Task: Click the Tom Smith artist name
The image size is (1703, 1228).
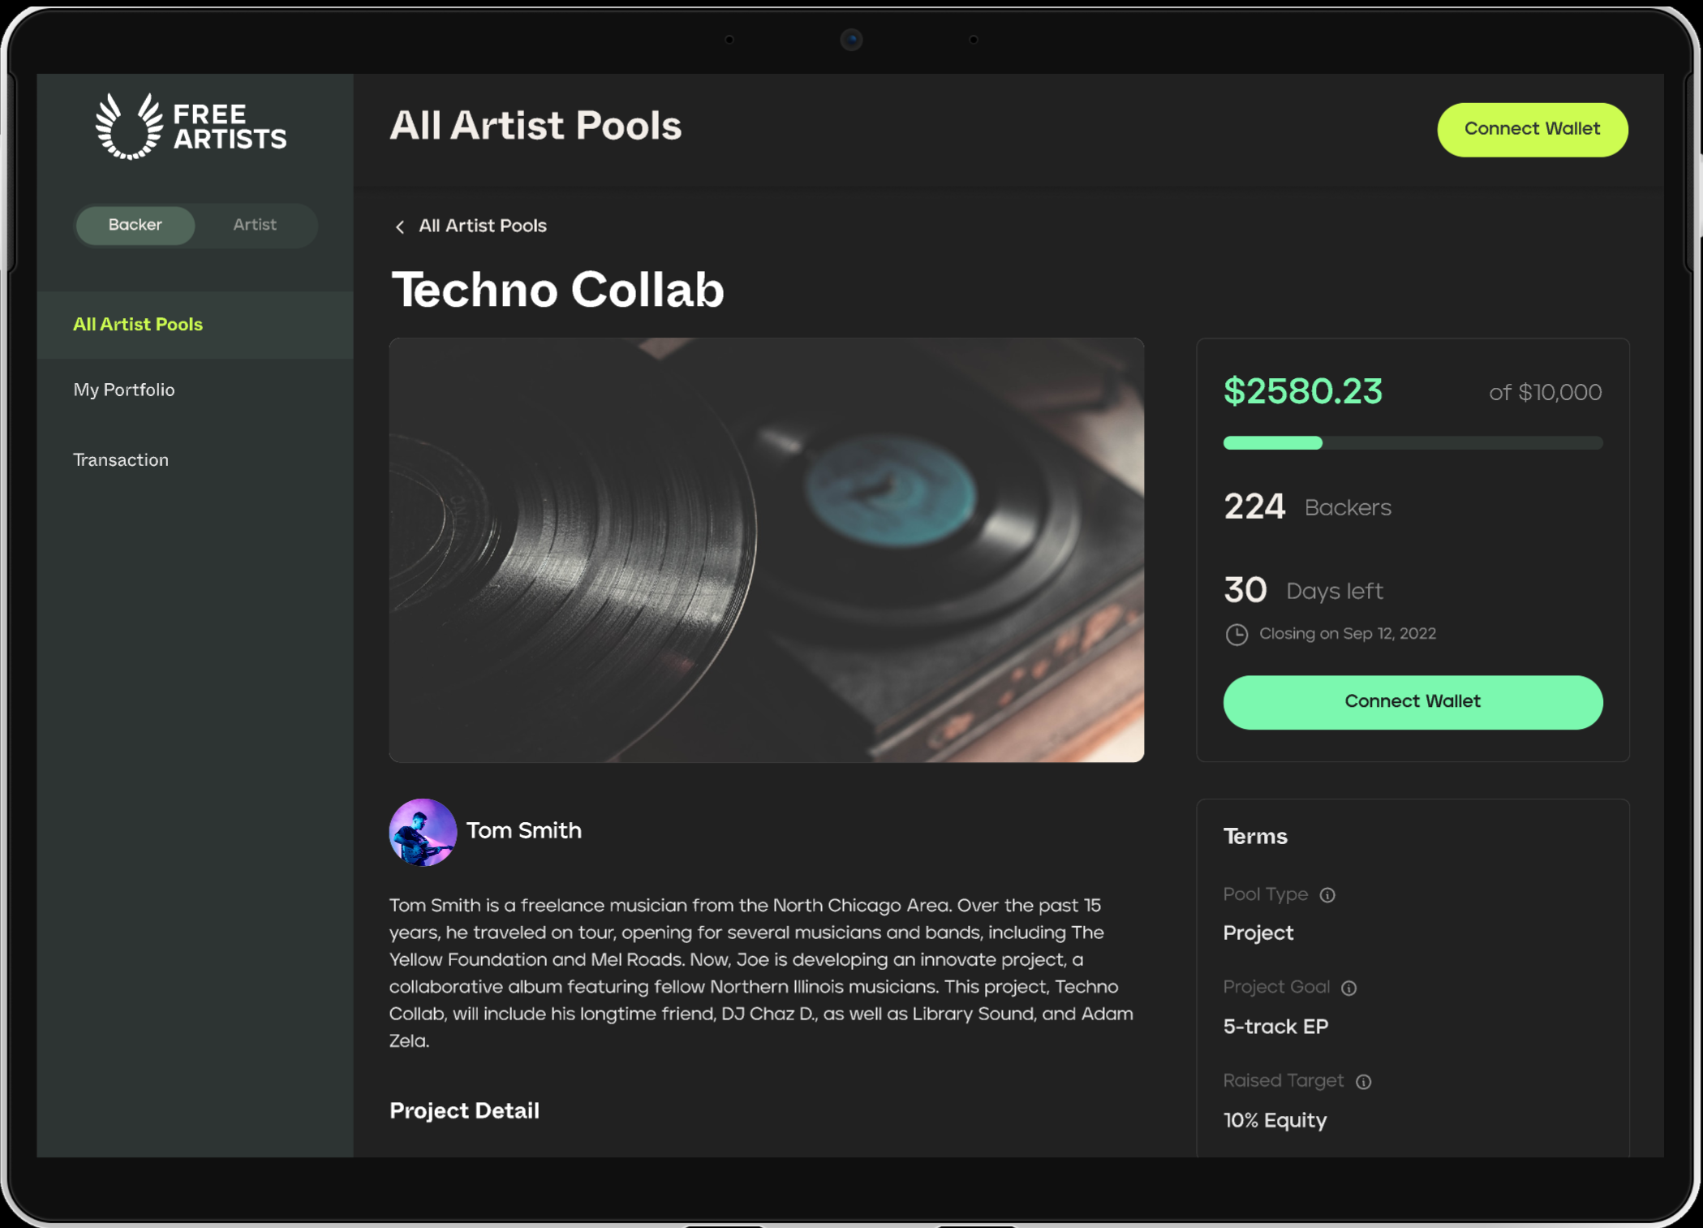Action: [x=524, y=831]
